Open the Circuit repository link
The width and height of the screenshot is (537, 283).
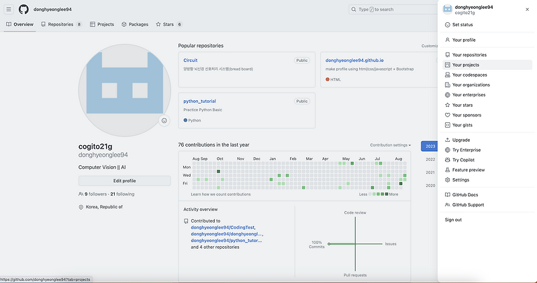pos(191,60)
